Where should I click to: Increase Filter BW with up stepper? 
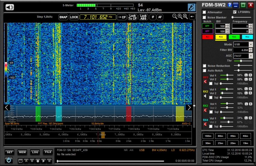[x=251, y=49]
